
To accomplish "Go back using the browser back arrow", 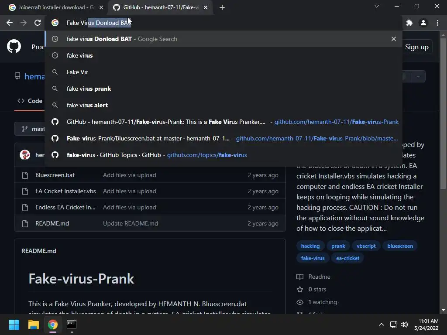I will 10,23.
